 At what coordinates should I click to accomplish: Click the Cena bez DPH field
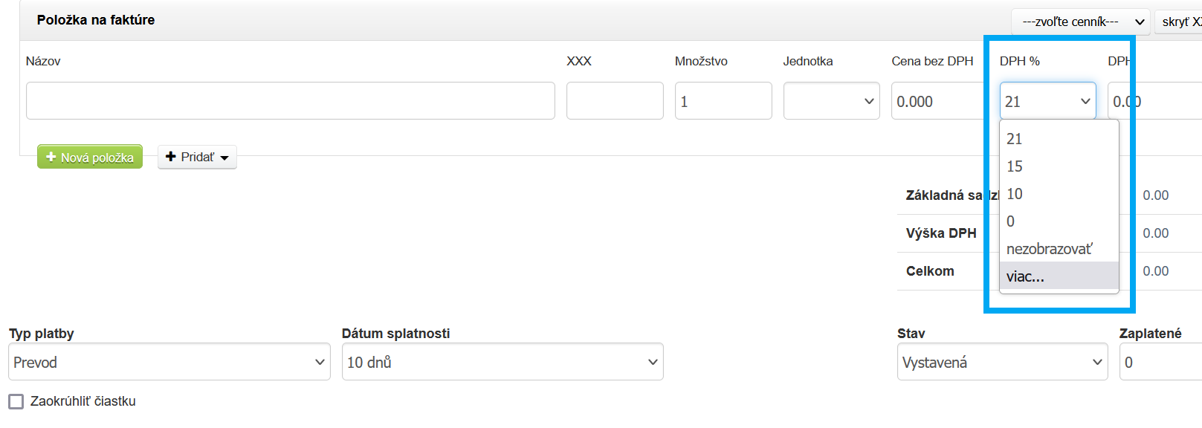pyautogui.click(x=938, y=101)
